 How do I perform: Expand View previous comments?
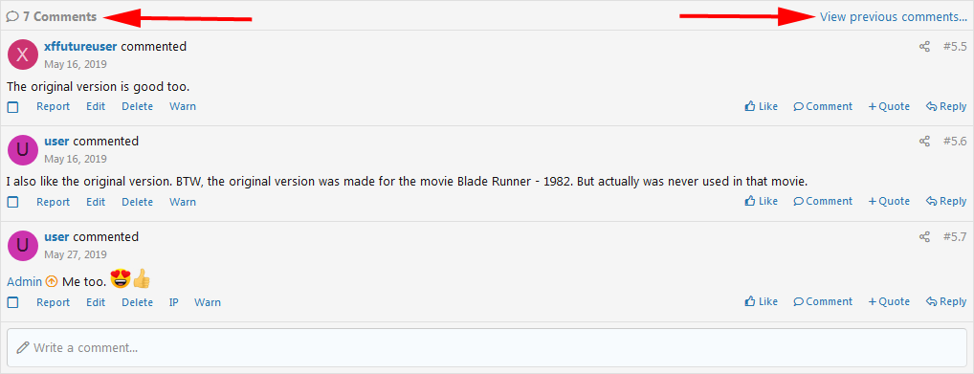pos(894,17)
